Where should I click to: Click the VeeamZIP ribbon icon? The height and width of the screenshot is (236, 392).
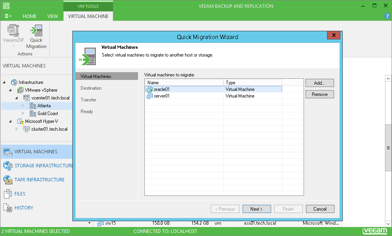click(12, 31)
